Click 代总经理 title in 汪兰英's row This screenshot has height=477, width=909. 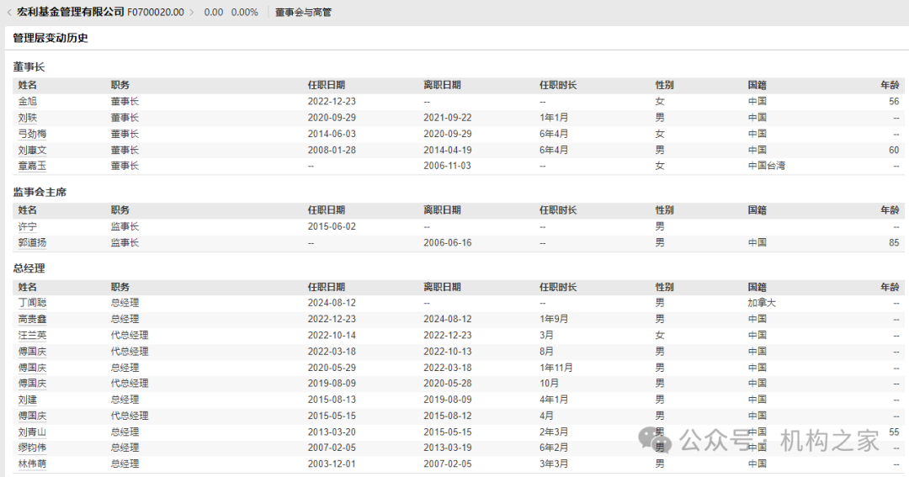tap(130, 335)
